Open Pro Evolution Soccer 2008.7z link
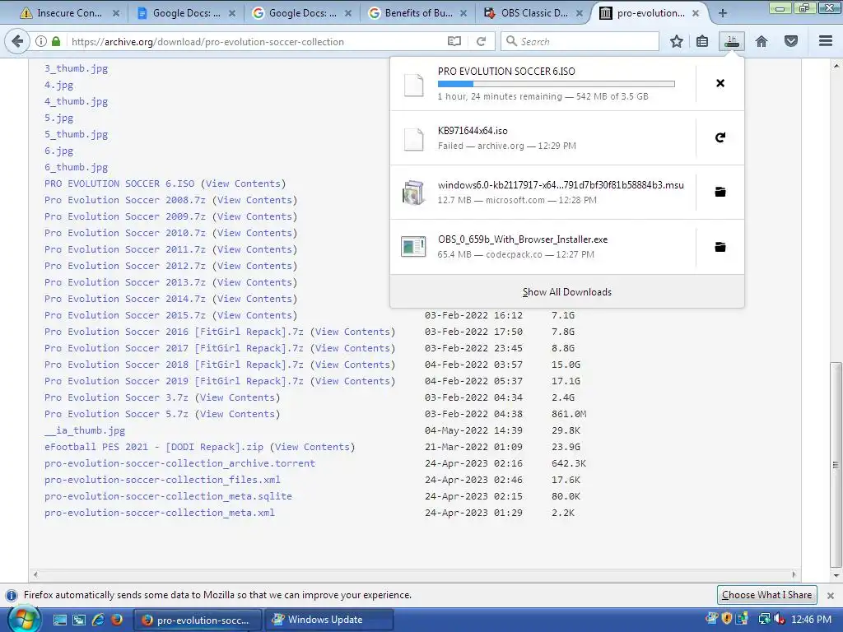 click(x=125, y=200)
